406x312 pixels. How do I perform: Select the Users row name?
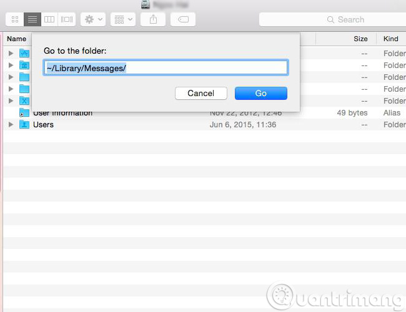pos(43,124)
